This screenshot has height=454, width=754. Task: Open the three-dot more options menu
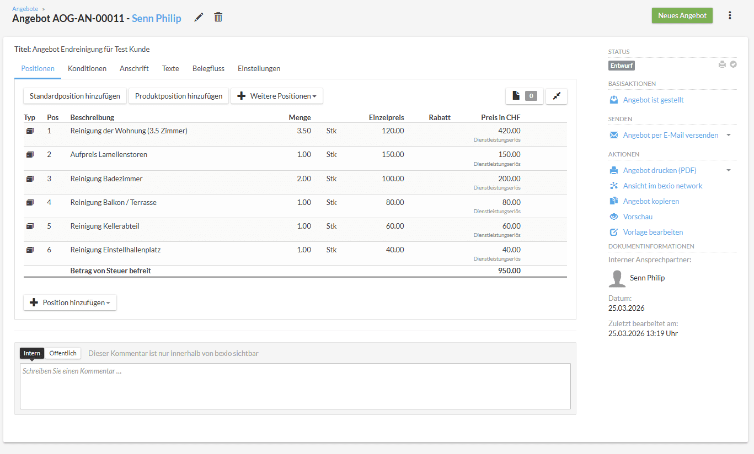[730, 15]
